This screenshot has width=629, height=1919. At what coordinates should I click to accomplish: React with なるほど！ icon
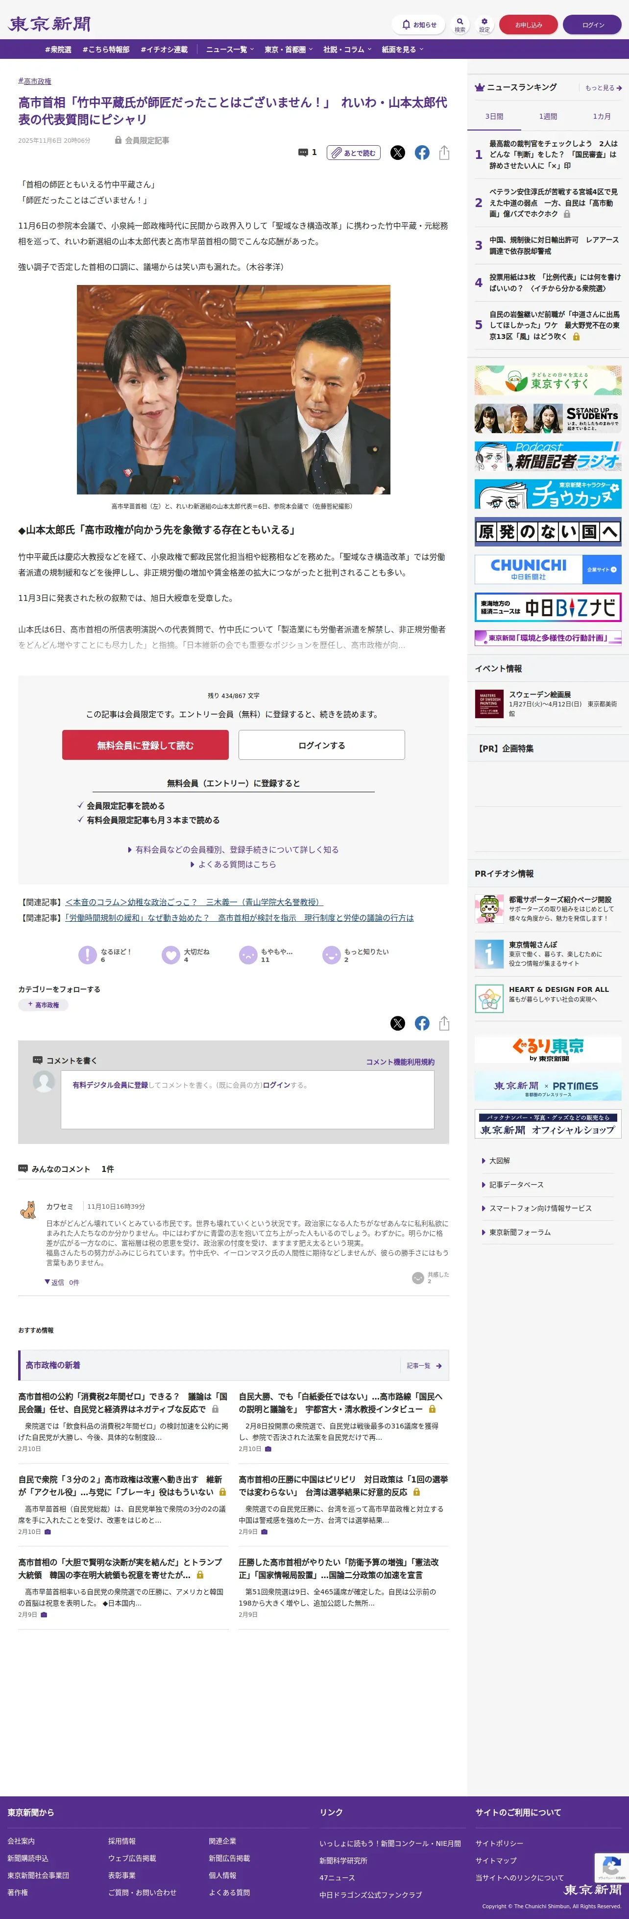click(x=88, y=955)
